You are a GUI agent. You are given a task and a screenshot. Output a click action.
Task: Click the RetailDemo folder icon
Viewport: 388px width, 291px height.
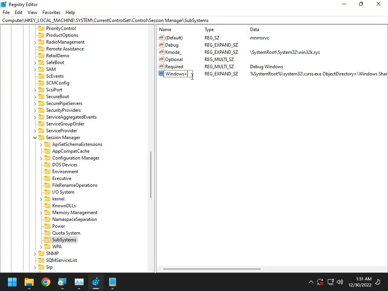point(41,56)
